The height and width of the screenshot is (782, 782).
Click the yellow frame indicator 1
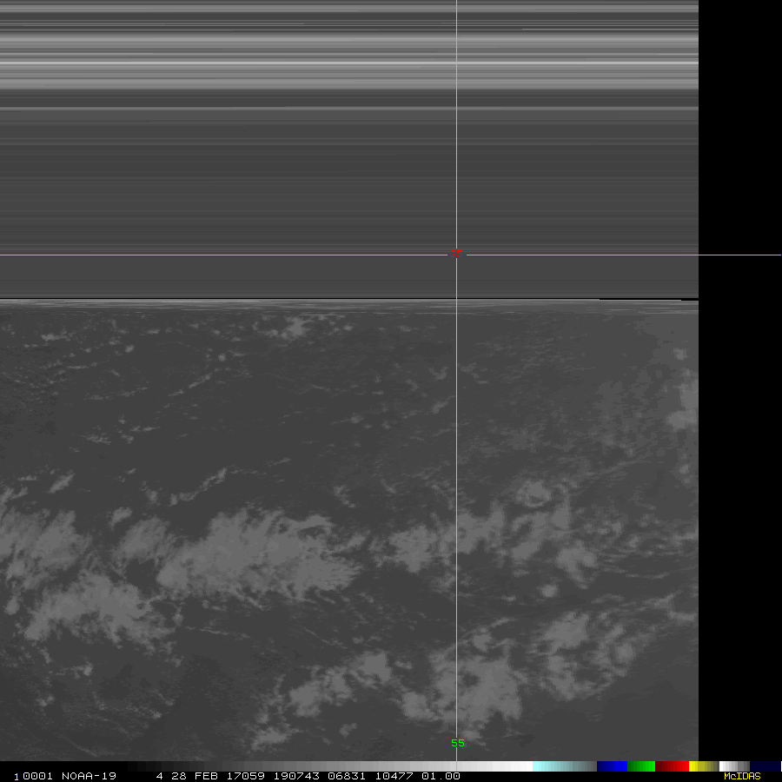coord(16,777)
